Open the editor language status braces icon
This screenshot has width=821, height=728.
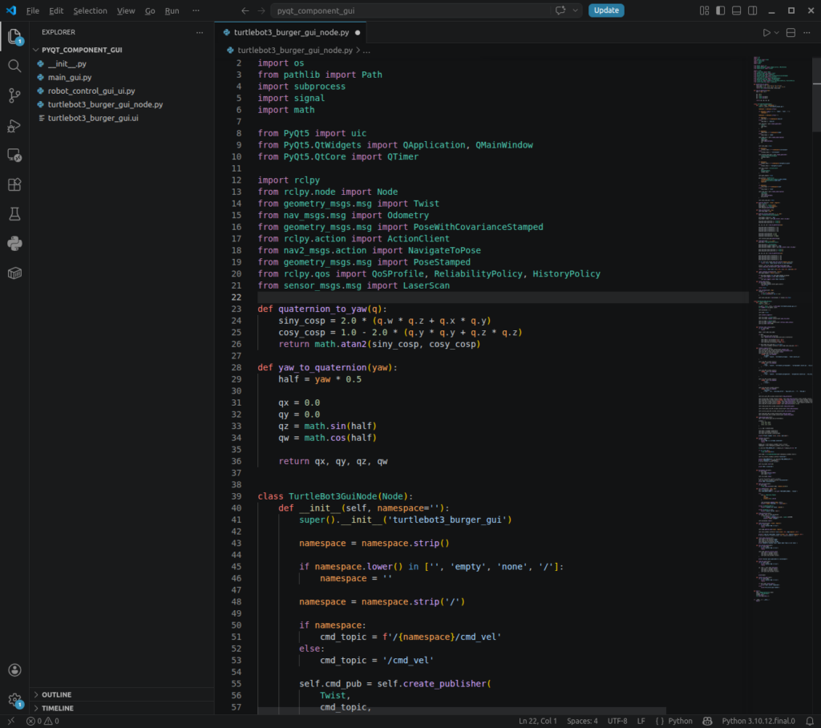(659, 722)
